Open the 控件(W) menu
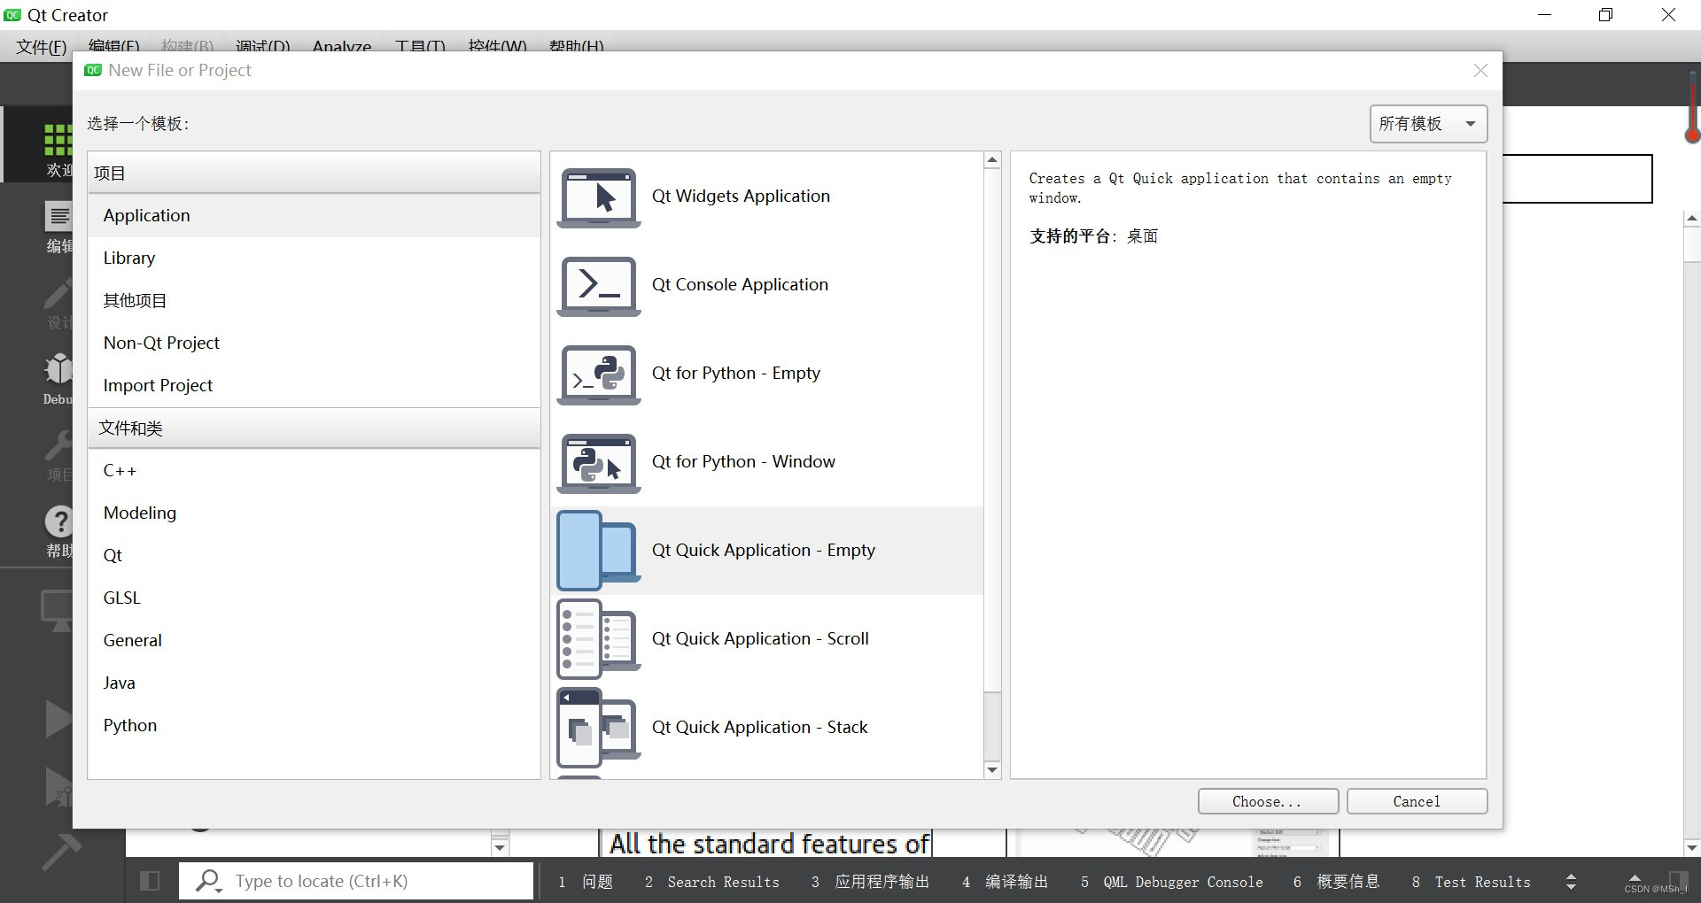The width and height of the screenshot is (1701, 903). point(497,46)
